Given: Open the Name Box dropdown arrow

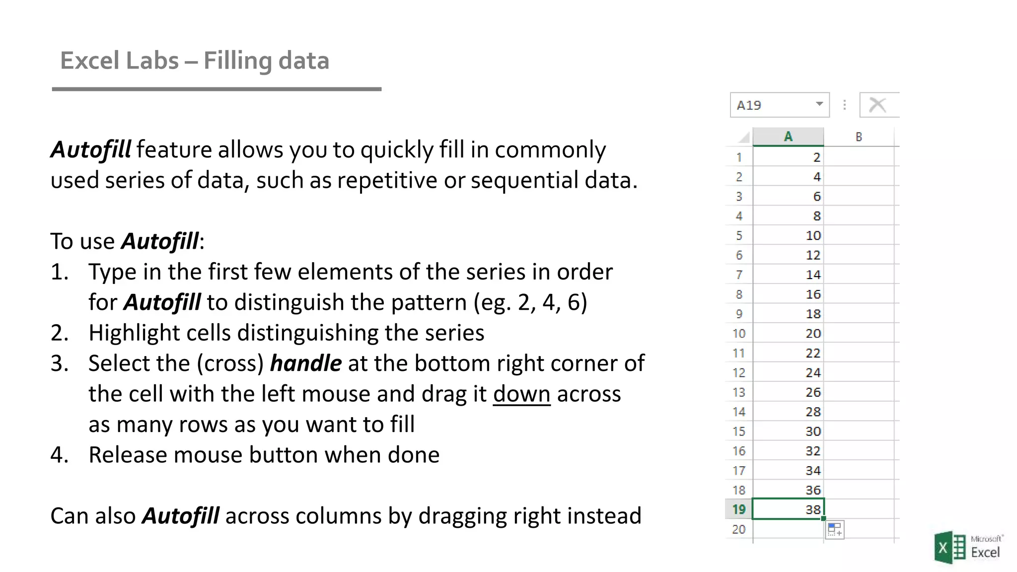Looking at the screenshot, I should tap(819, 104).
